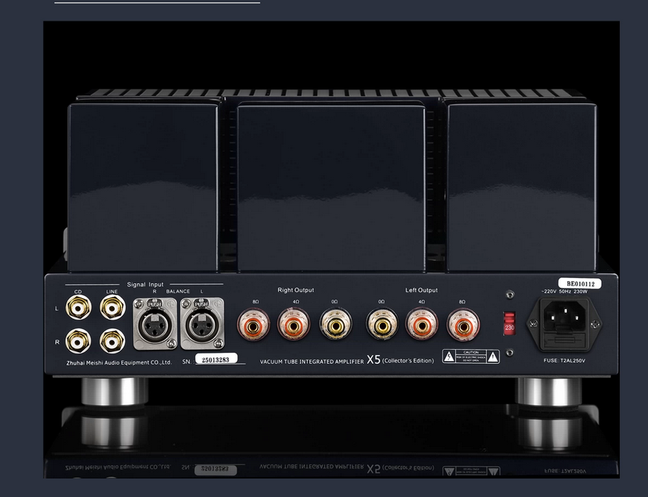Screen dimensions: 648x497
Task: Click the amplifier's right metal foot
Action: (549, 390)
